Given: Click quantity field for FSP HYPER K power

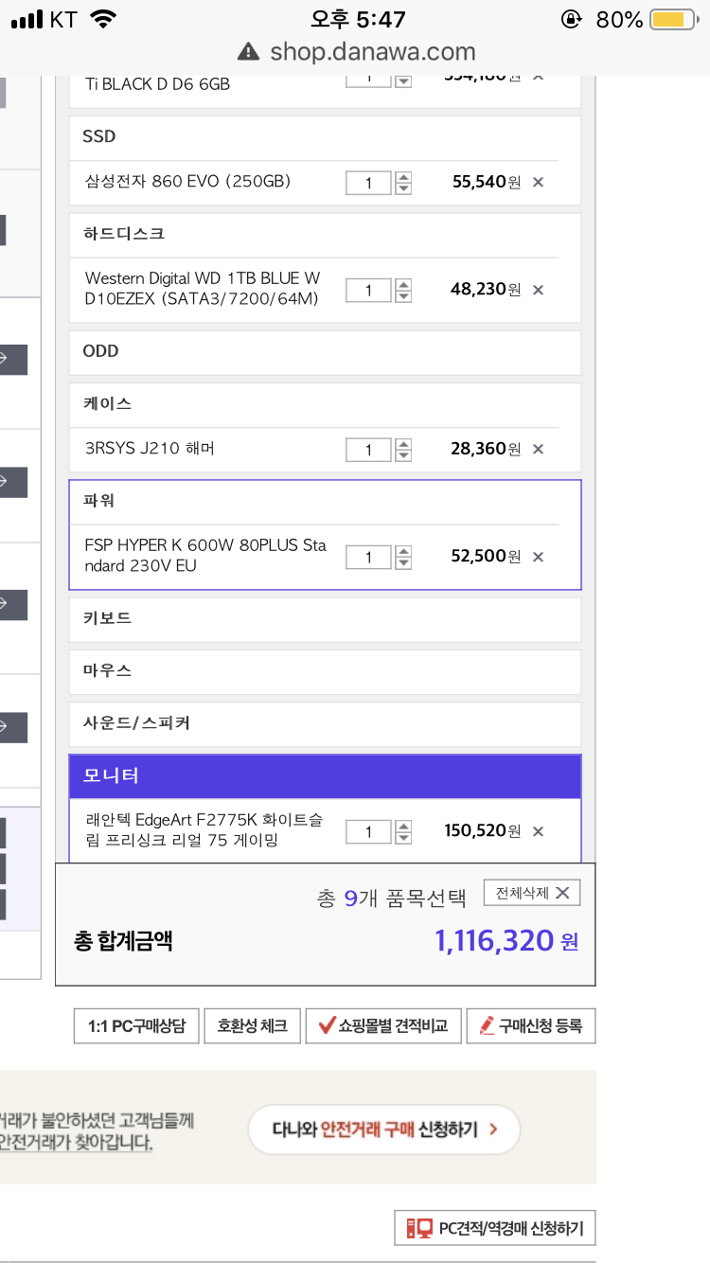Looking at the screenshot, I should pos(368,558).
